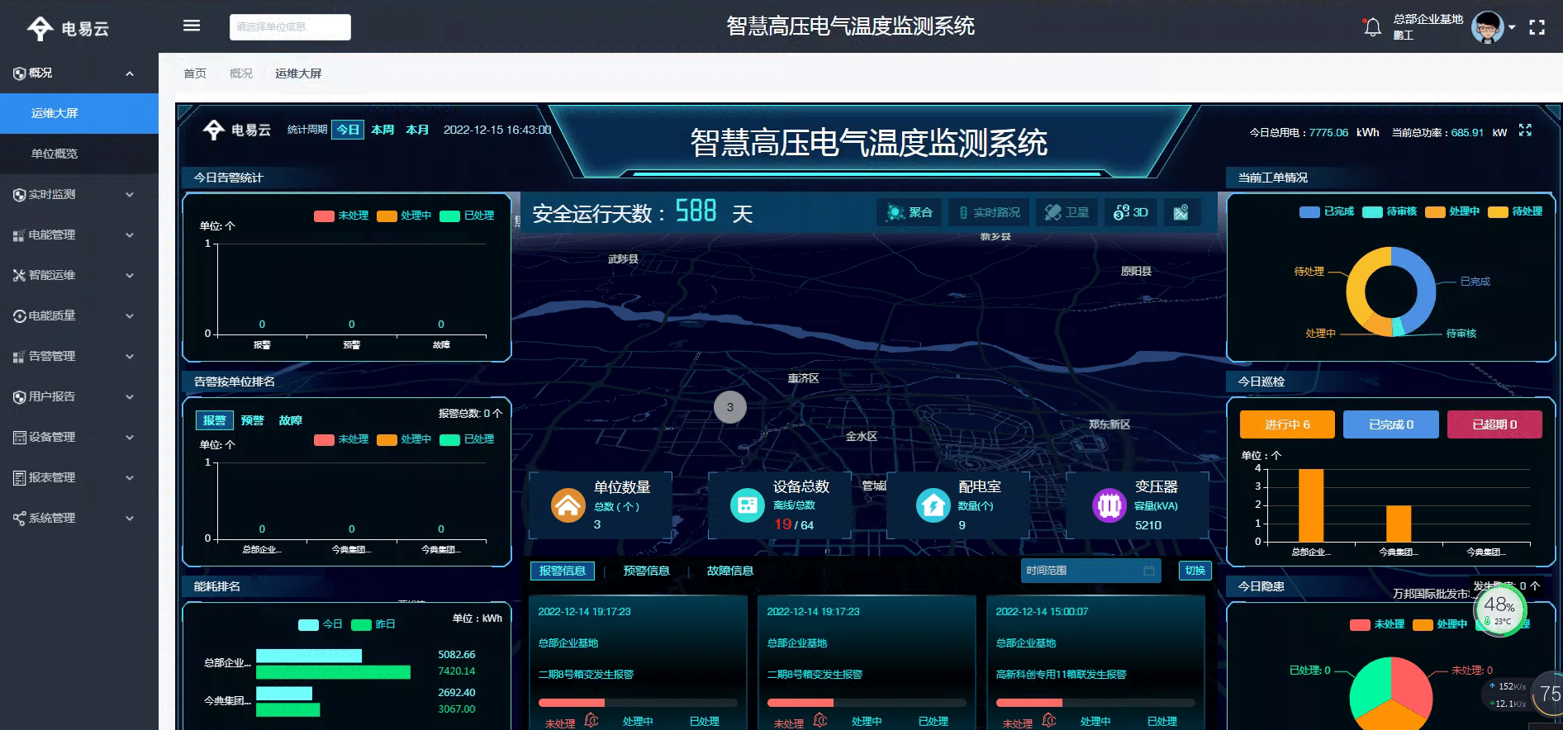Open 单位概览 sidebar submenu item

pyautogui.click(x=79, y=154)
